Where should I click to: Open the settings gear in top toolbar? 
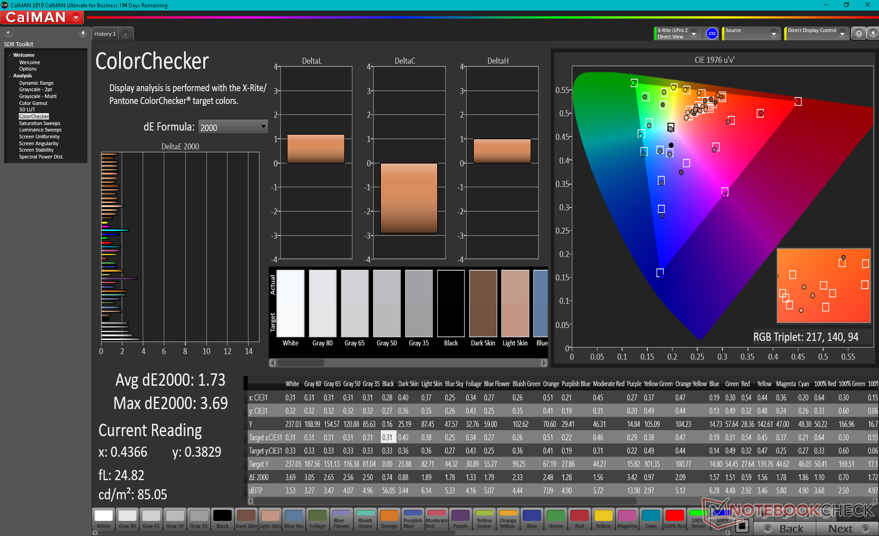[x=858, y=33]
